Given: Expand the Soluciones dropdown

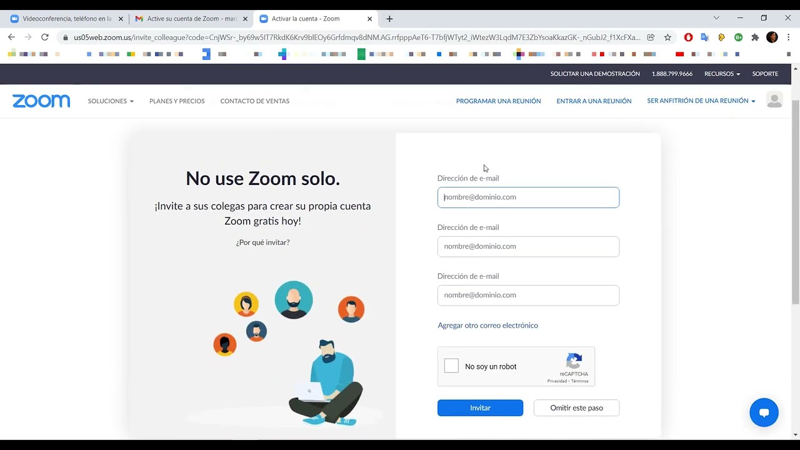Looking at the screenshot, I should click(x=111, y=101).
